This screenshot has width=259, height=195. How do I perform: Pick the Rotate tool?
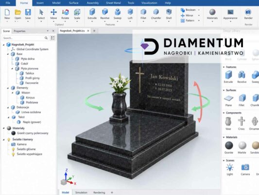(65, 12)
